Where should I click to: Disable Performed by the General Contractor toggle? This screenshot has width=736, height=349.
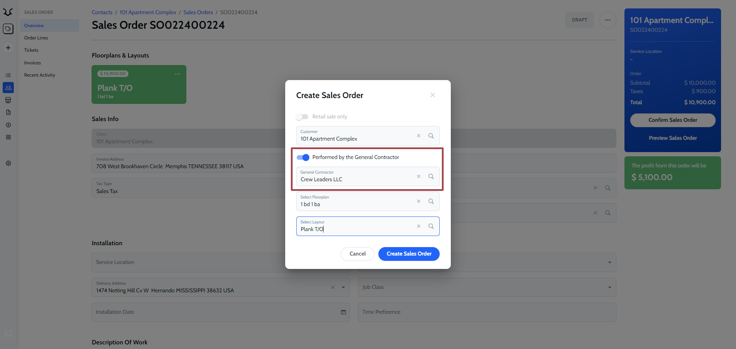[x=303, y=157]
